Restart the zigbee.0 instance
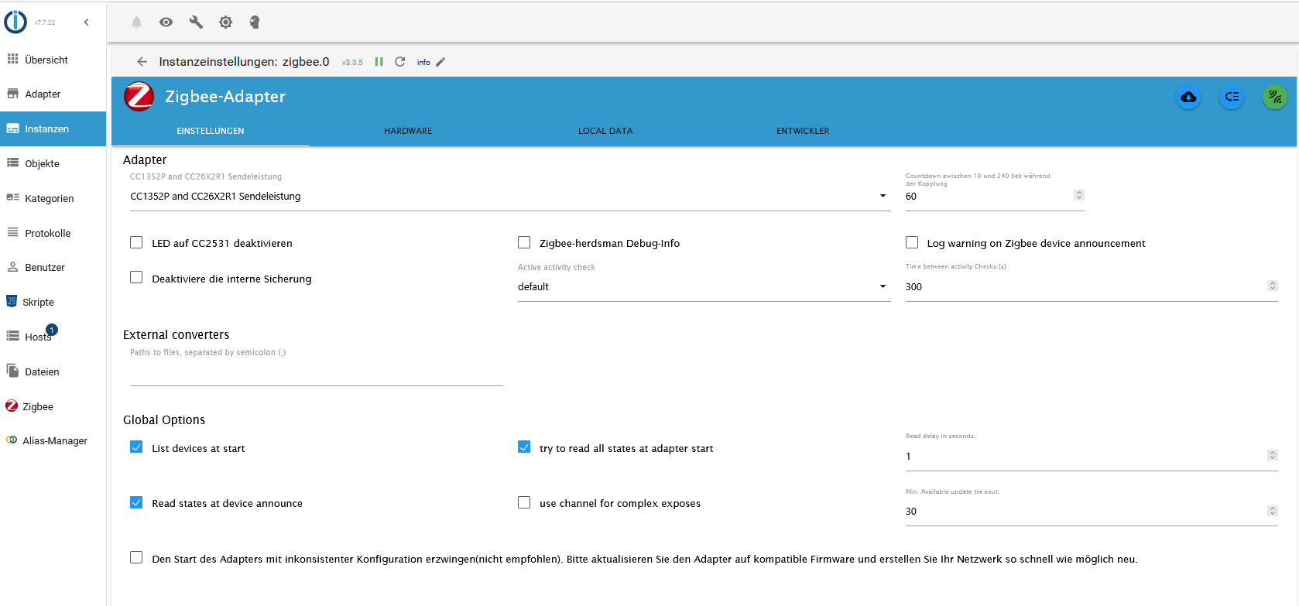The width and height of the screenshot is (1299, 606). 400,62
